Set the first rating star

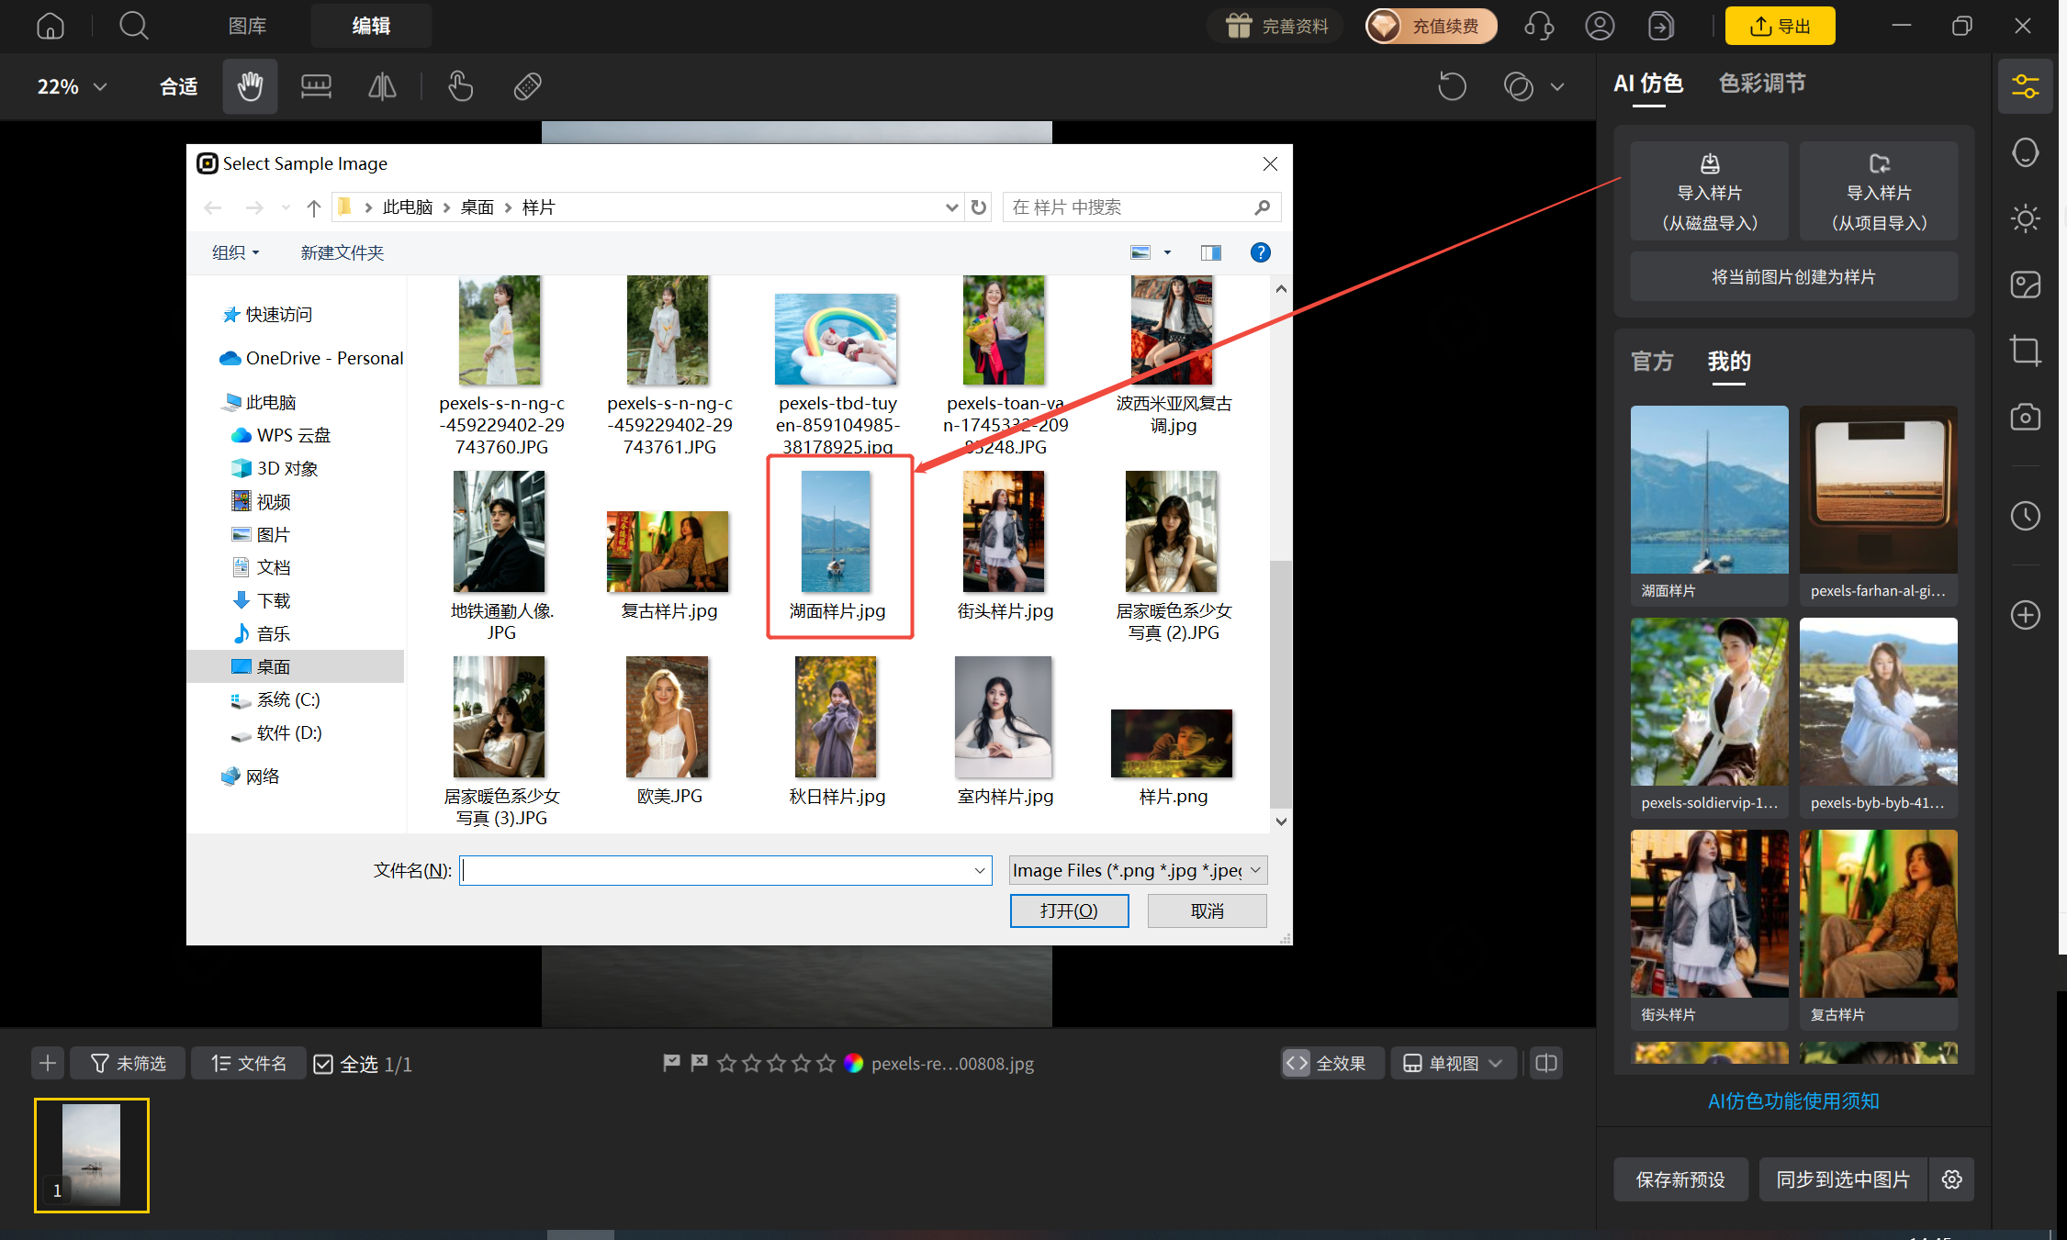pos(726,1063)
